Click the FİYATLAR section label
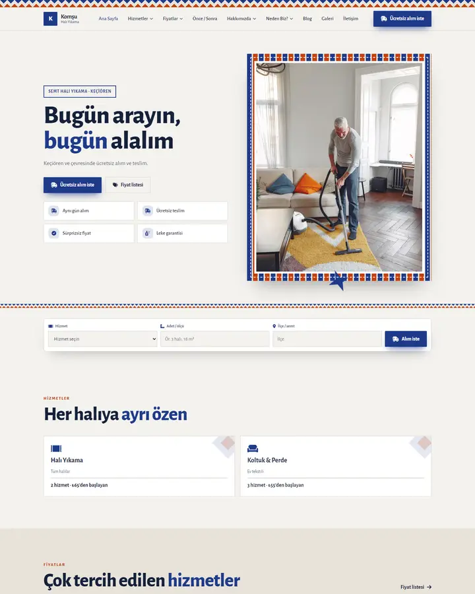 [54, 565]
